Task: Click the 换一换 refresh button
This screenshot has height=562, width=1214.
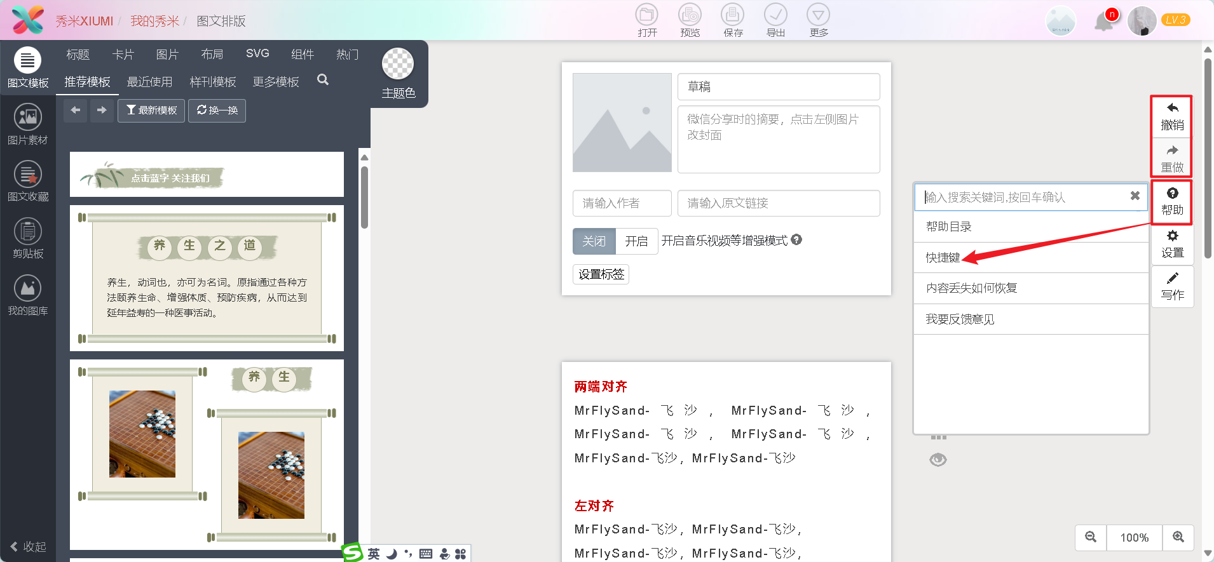Action: click(217, 110)
